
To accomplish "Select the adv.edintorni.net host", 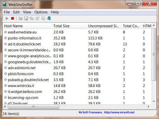I will click(x=22, y=68).
